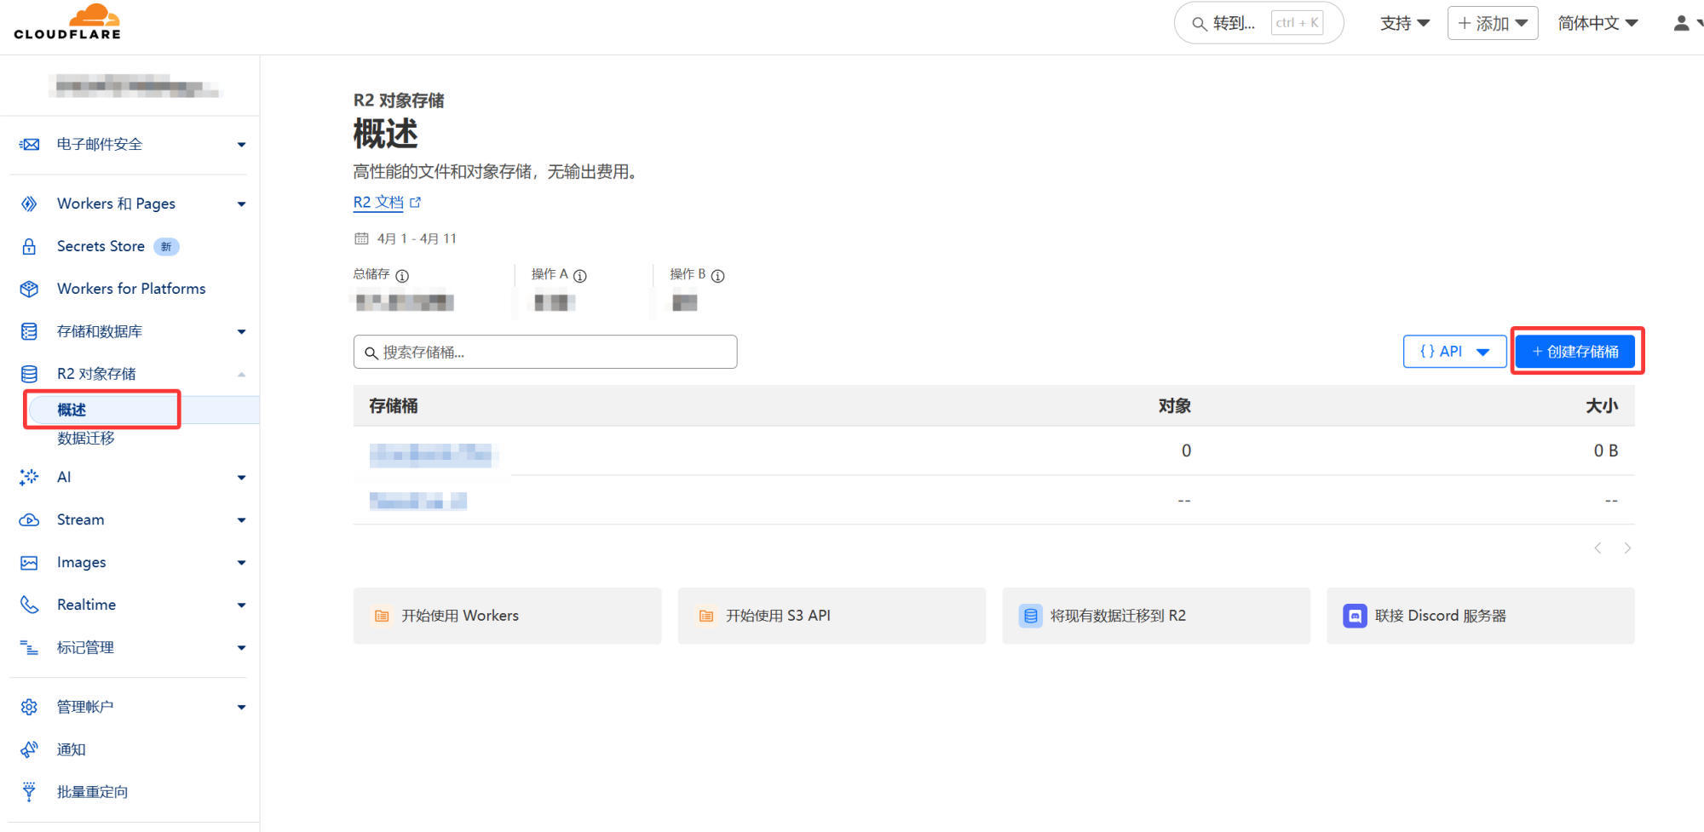Expand the 存储和数据库 submenu arrow

[242, 332]
